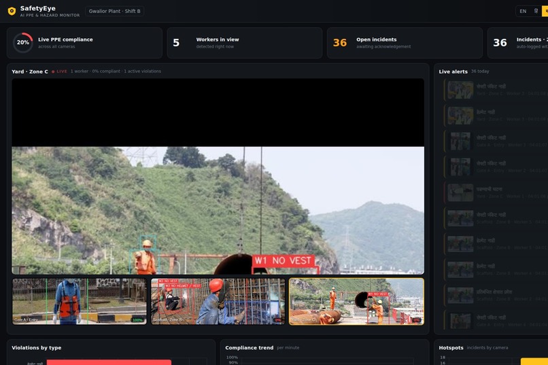Viewport: 548px width, 365px height.
Task: Click the Yard · Zone C feed title
Action: [30, 71]
